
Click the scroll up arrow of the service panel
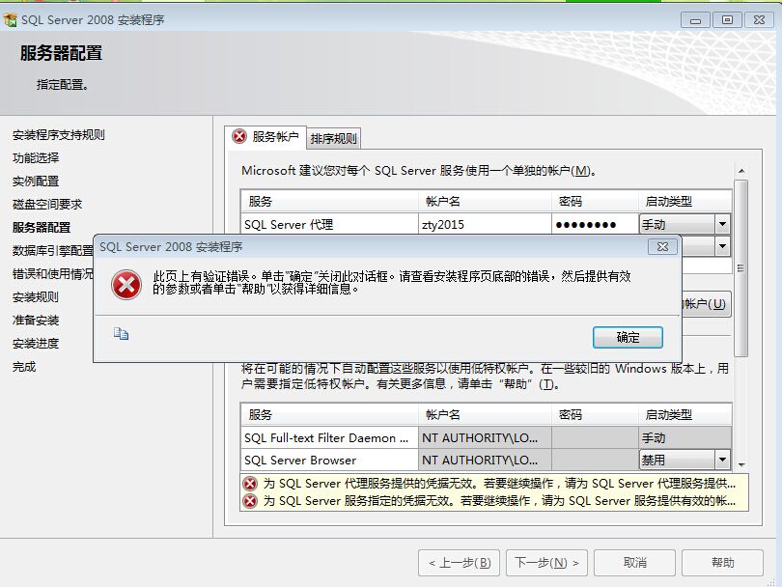tap(741, 171)
